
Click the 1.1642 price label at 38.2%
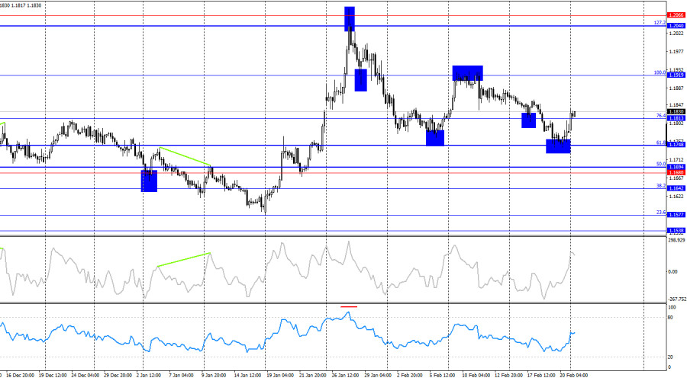click(675, 187)
